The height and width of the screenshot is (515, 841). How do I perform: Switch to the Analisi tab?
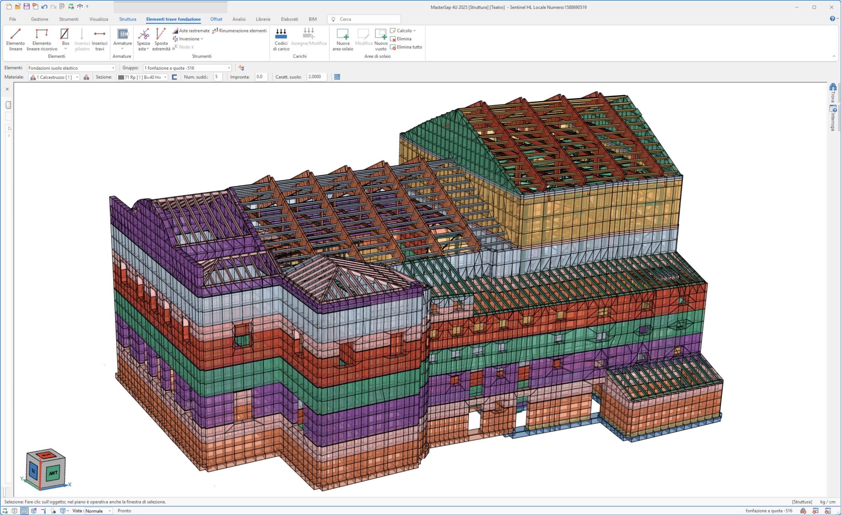239,19
